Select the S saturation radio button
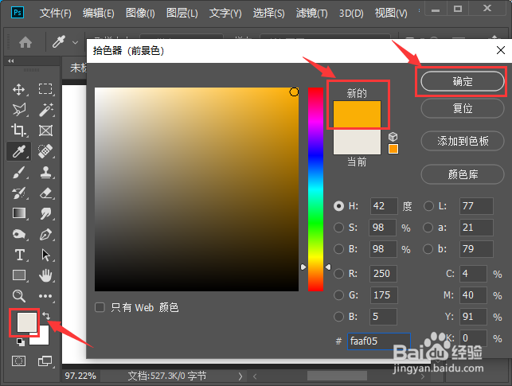 [338, 228]
